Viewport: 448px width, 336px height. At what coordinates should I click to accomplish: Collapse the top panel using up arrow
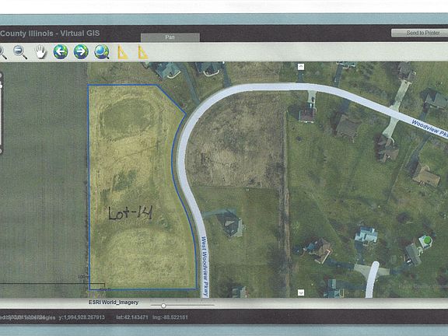300,67
